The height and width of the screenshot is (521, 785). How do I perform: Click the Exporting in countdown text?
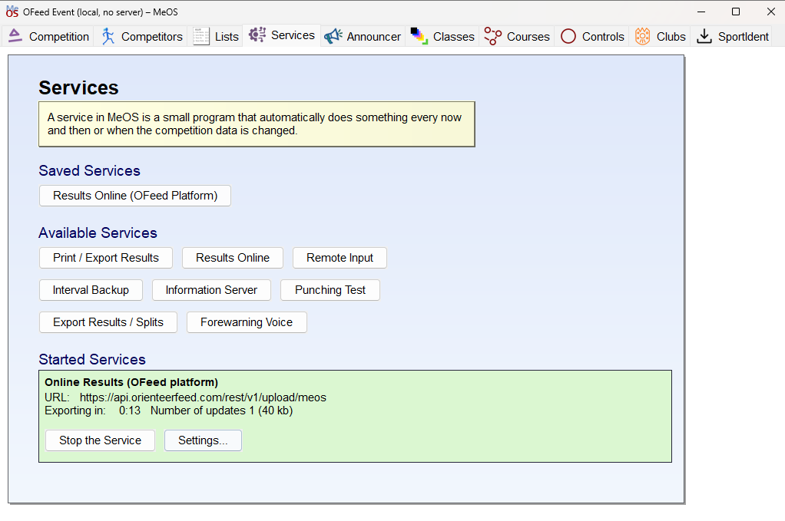[93, 411]
